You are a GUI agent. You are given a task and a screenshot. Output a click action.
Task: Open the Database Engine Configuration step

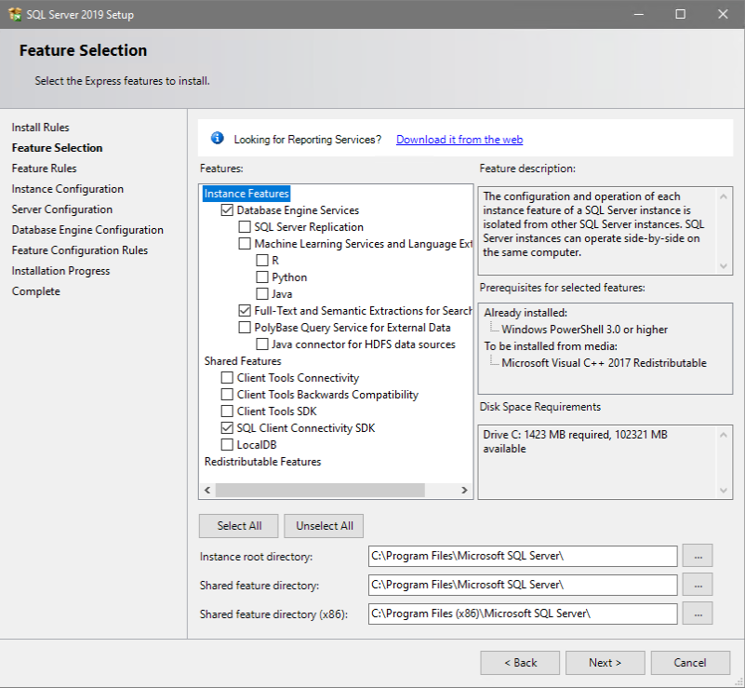tap(87, 230)
